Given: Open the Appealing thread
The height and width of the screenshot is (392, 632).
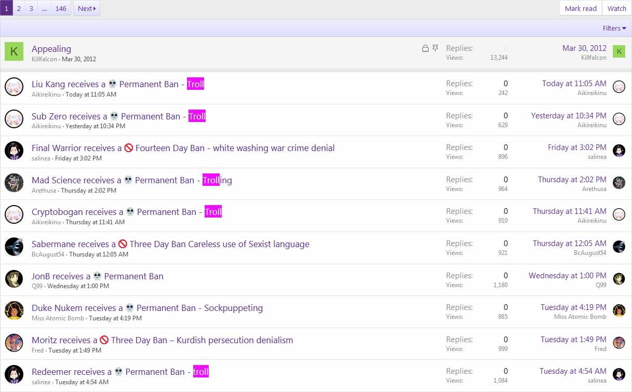Looking at the screenshot, I should (51, 49).
